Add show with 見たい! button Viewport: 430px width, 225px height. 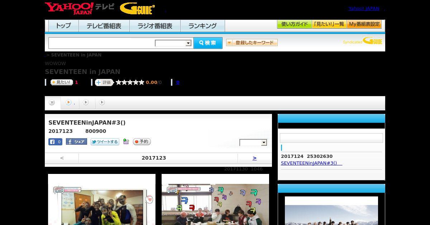coord(62,82)
